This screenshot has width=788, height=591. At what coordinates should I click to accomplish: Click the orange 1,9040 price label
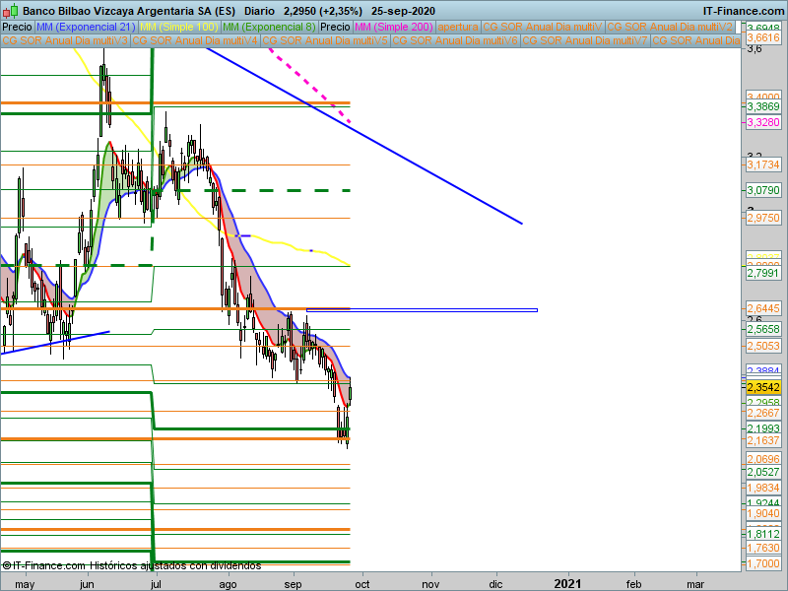[763, 513]
